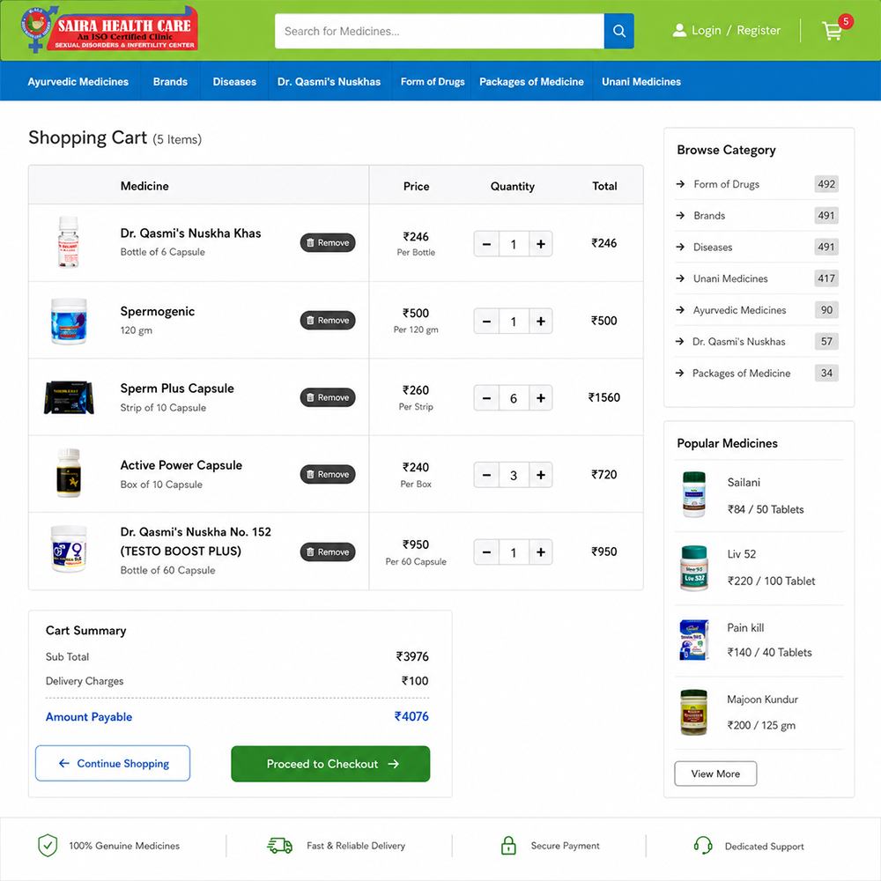The width and height of the screenshot is (881, 881).
Task: Open Diseases menu in navigation bar
Action: (234, 81)
